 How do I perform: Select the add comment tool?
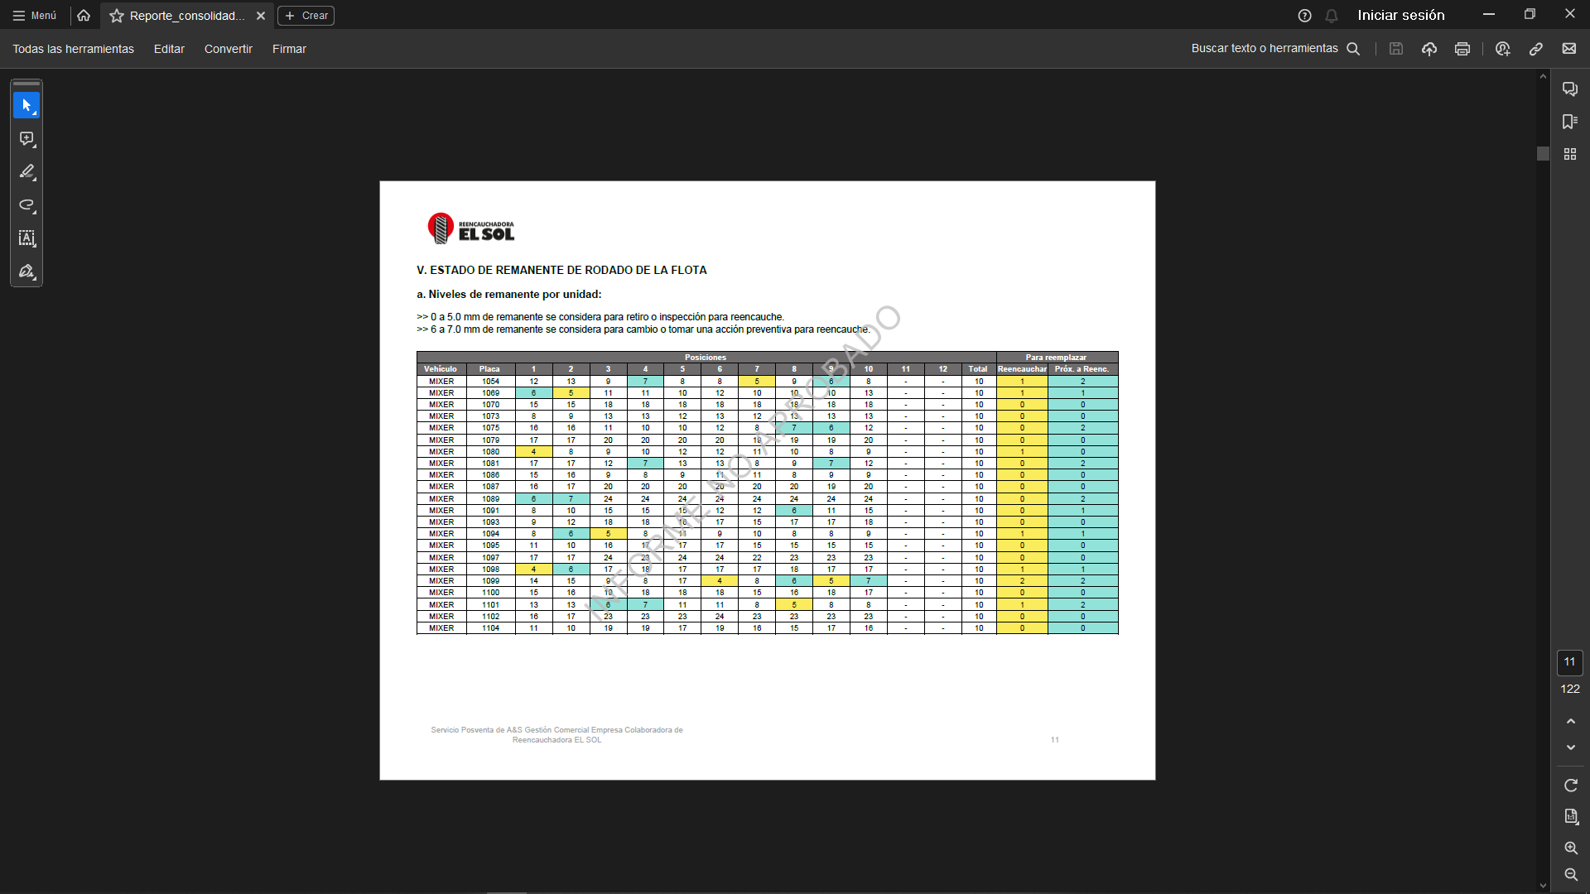26,139
